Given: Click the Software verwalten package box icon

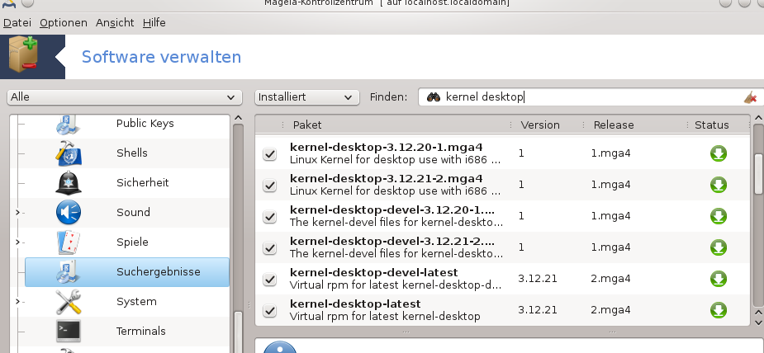Looking at the screenshot, I should (x=23, y=56).
